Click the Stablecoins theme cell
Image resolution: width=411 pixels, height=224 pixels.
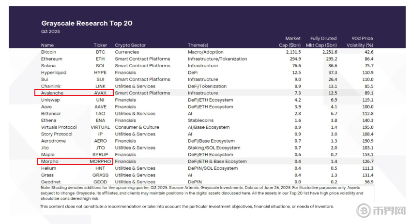click(202, 120)
